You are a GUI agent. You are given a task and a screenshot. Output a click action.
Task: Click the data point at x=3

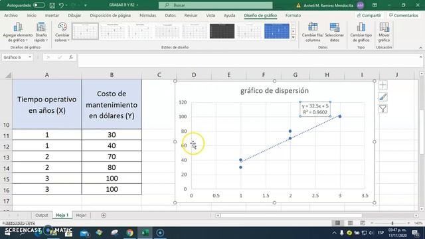click(x=340, y=117)
